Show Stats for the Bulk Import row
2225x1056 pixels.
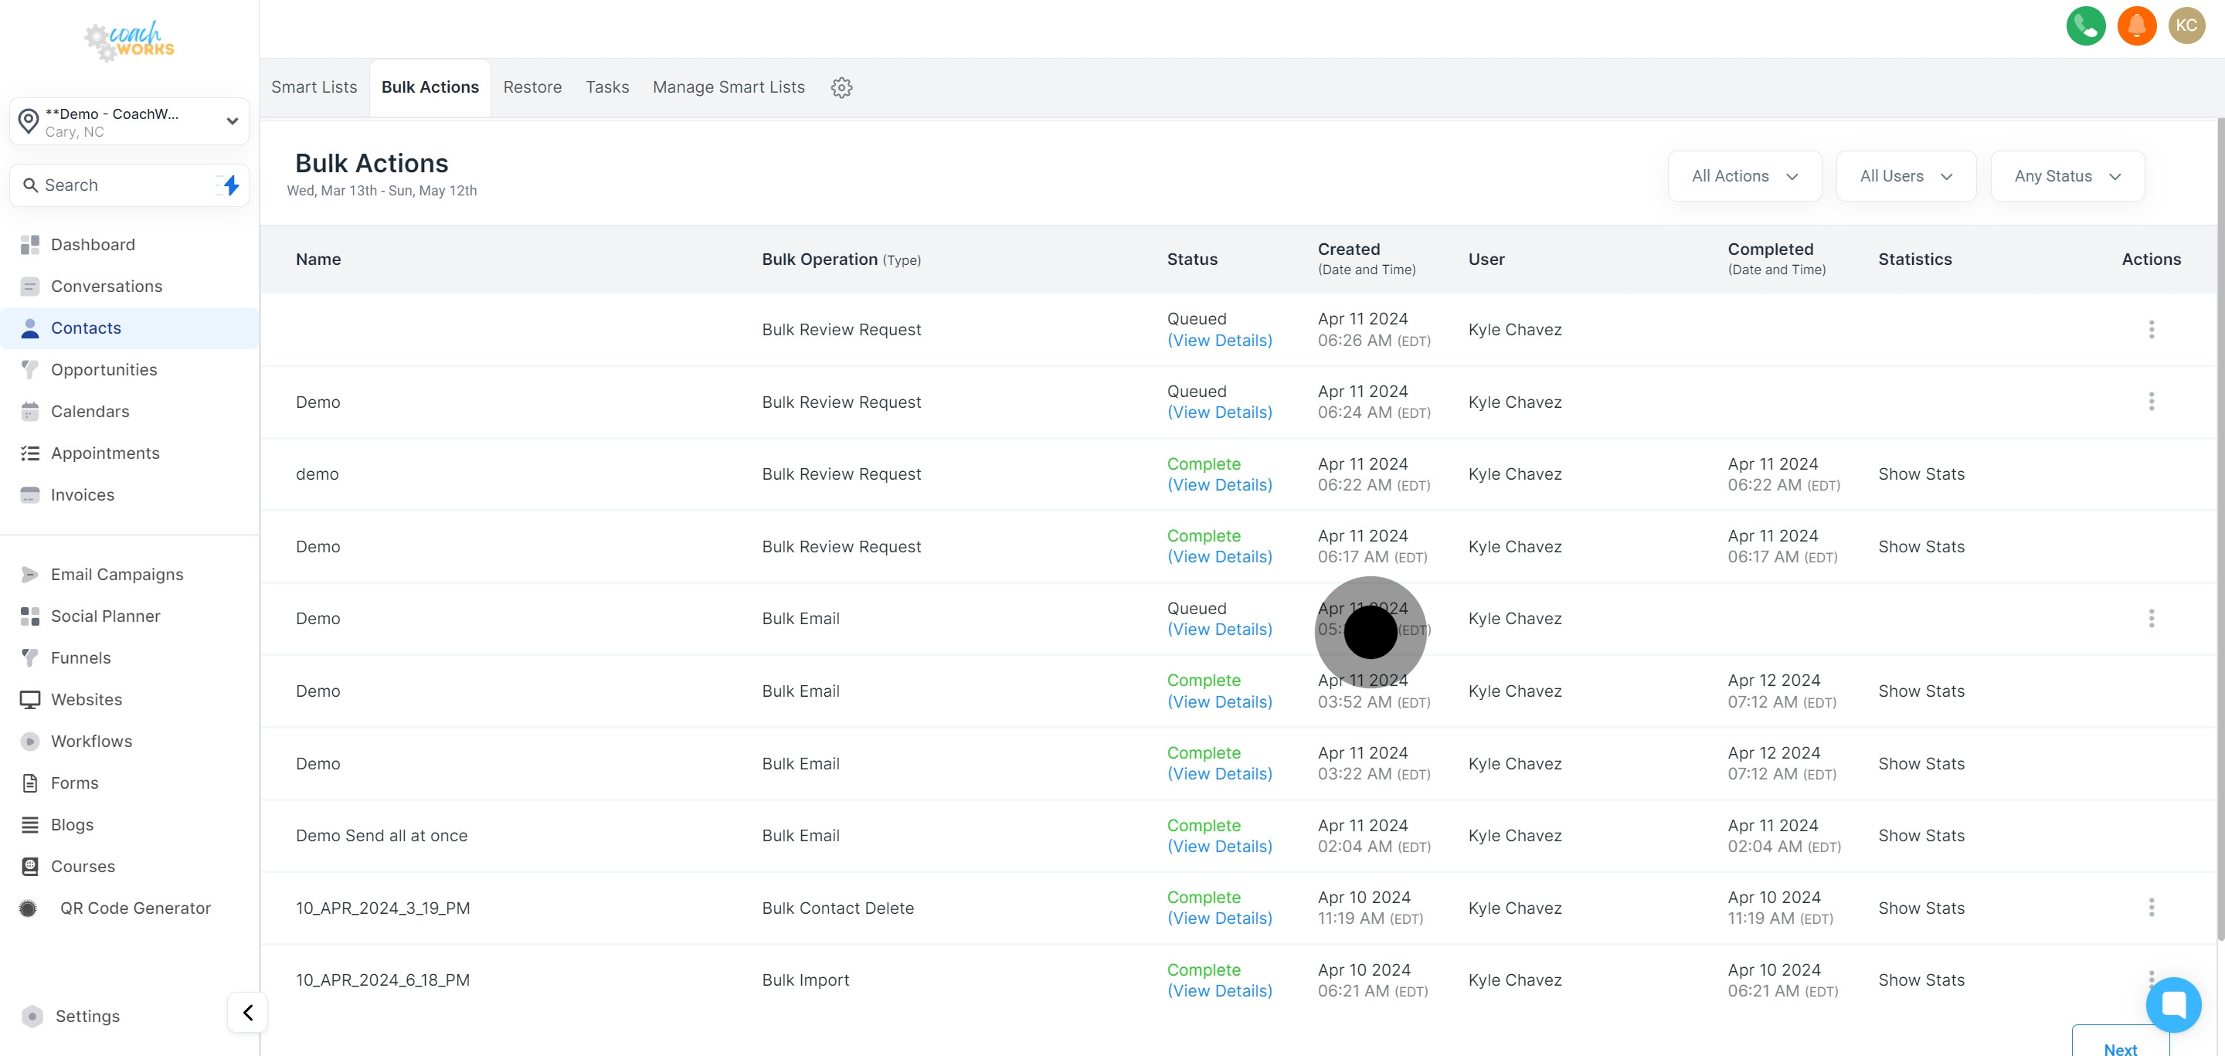[x=1921, y=980]
